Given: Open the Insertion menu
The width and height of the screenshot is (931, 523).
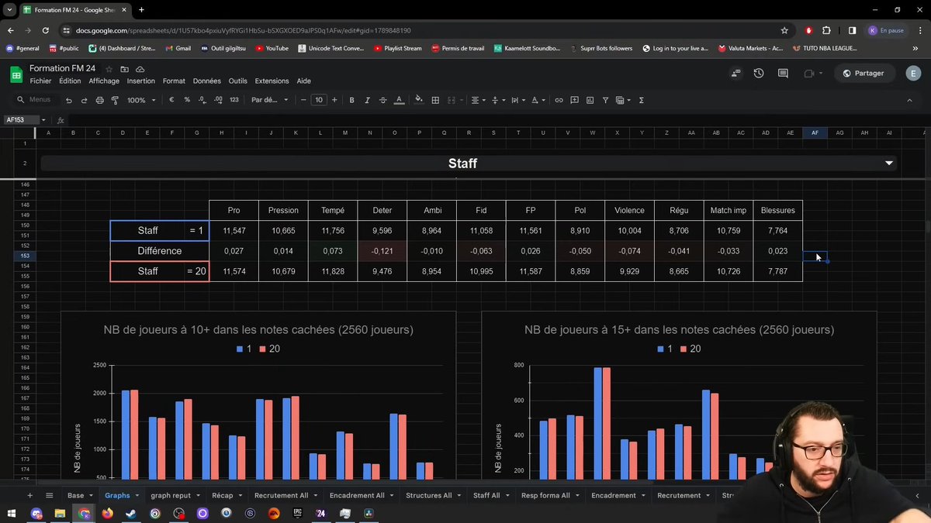Looking at the screenshot, I should tap(140, 81).
